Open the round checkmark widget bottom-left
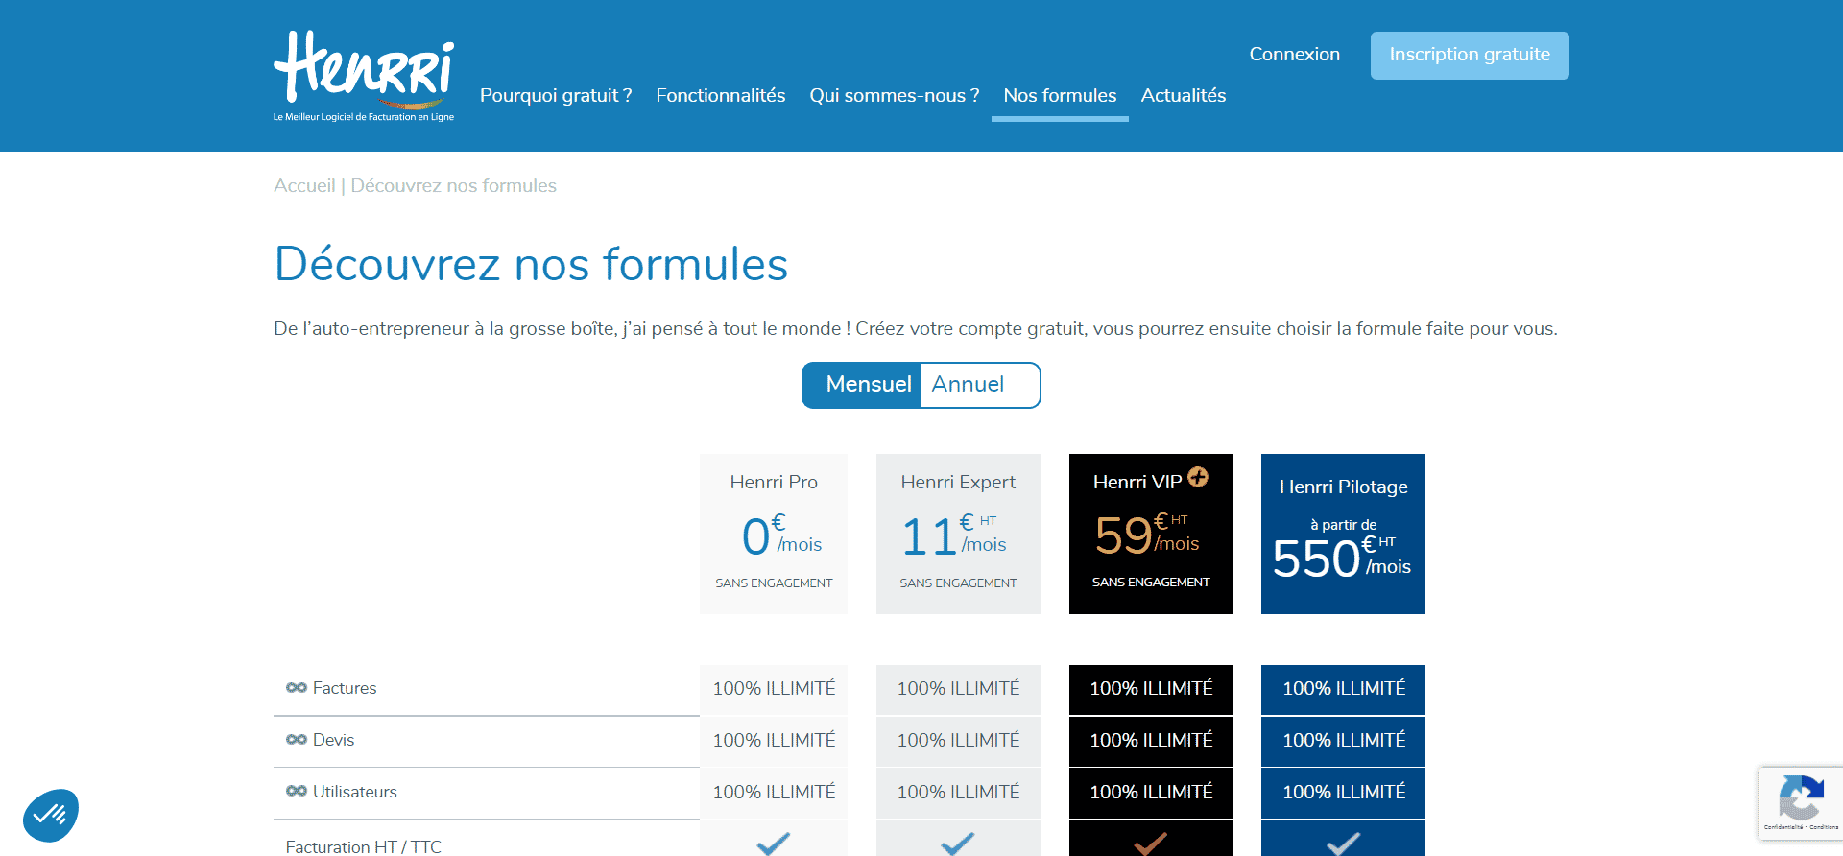The image size is (1843, 856). pos(51,816)
